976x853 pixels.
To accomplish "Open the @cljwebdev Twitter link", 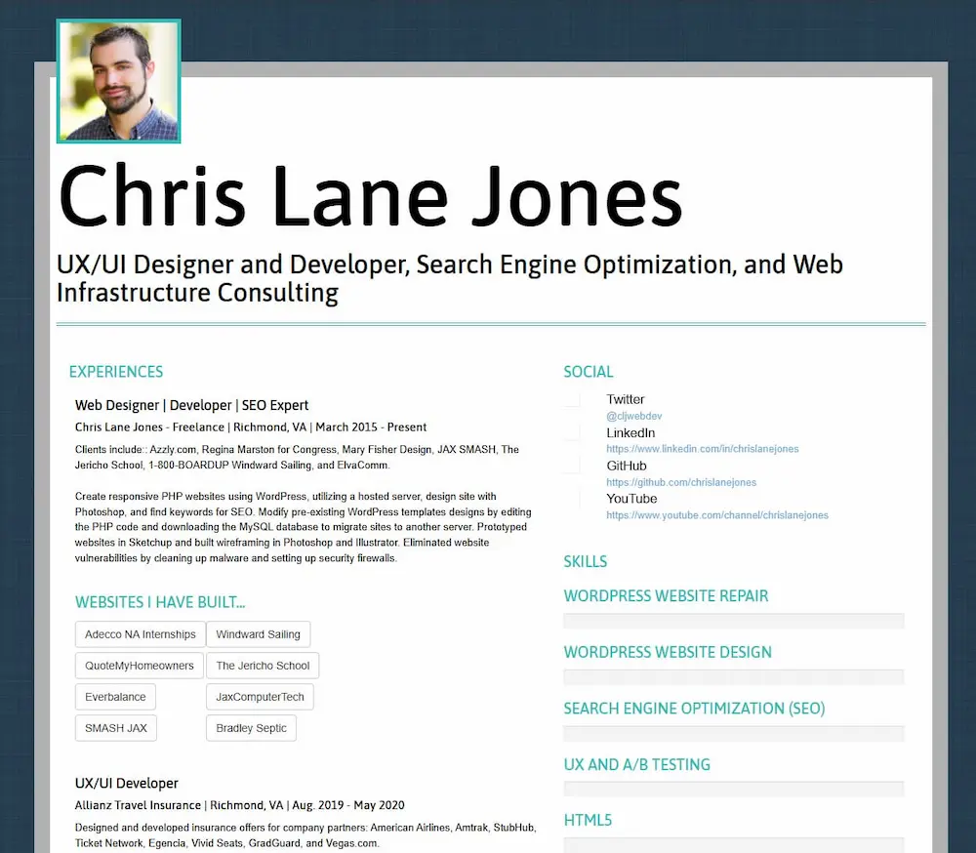I will [633, 416].
